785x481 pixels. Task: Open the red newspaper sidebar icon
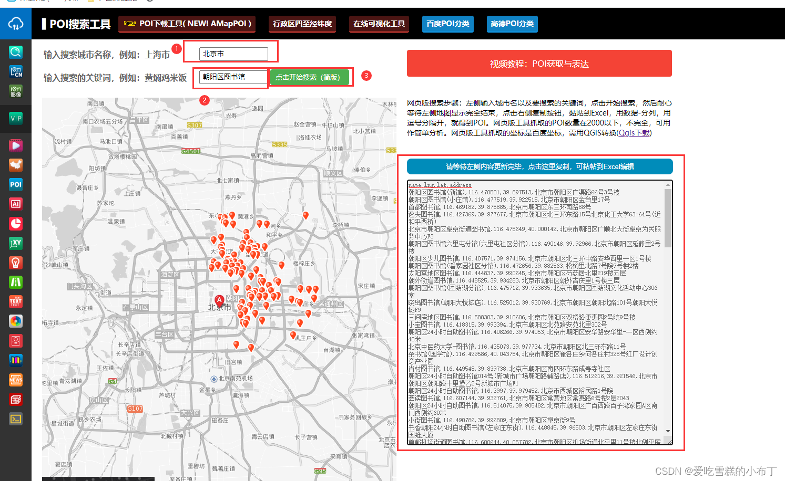(16, 399)
